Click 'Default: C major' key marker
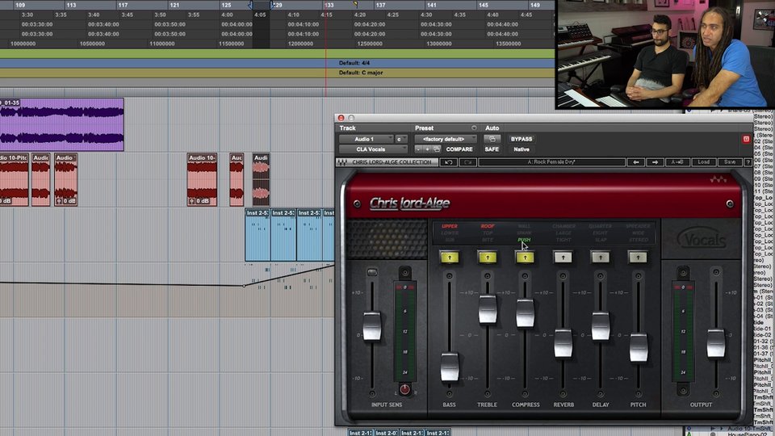 [x=361, y=73]
